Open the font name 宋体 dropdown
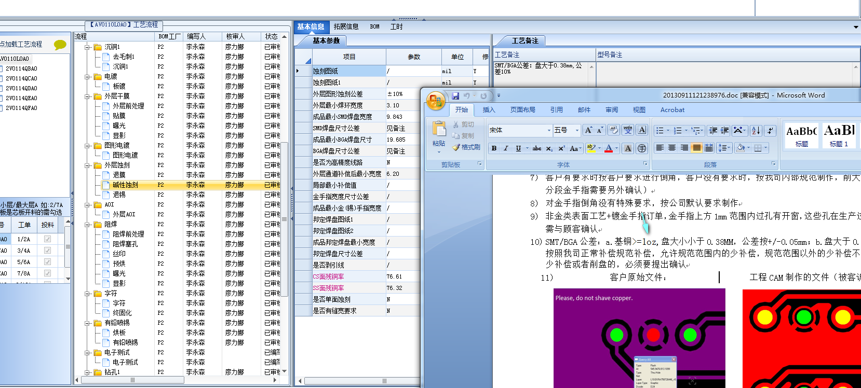 click(x=549, y=130)
